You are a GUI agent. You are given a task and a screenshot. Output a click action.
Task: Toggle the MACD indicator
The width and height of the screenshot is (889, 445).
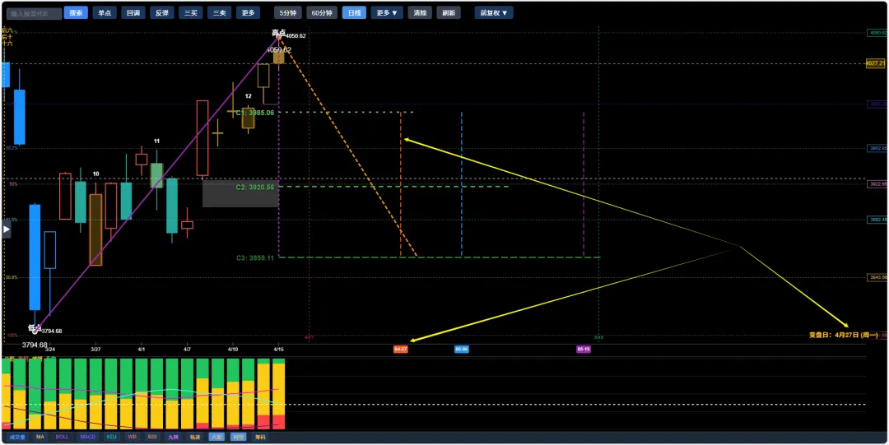coord(88,437)
